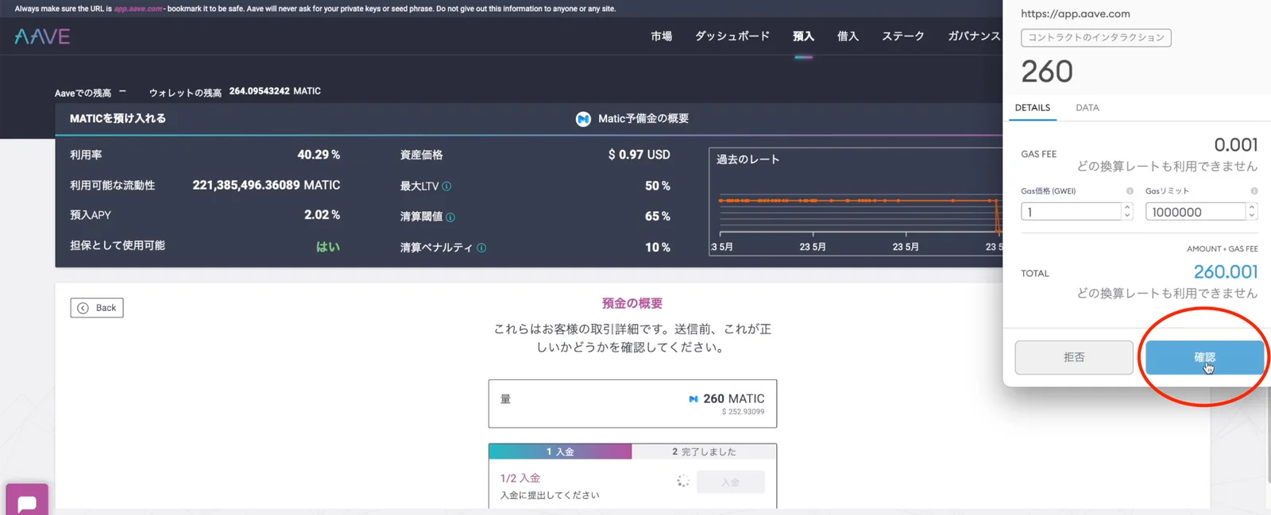Screen dimensions: 1271x515
Task: Increase the Gas limit stepper value
Action: [1252, 207]
